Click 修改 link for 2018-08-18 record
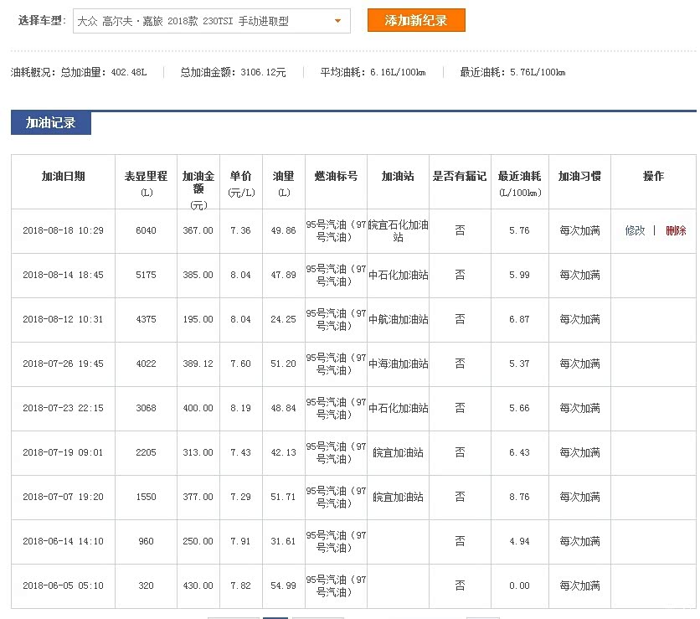 point(635,230)
